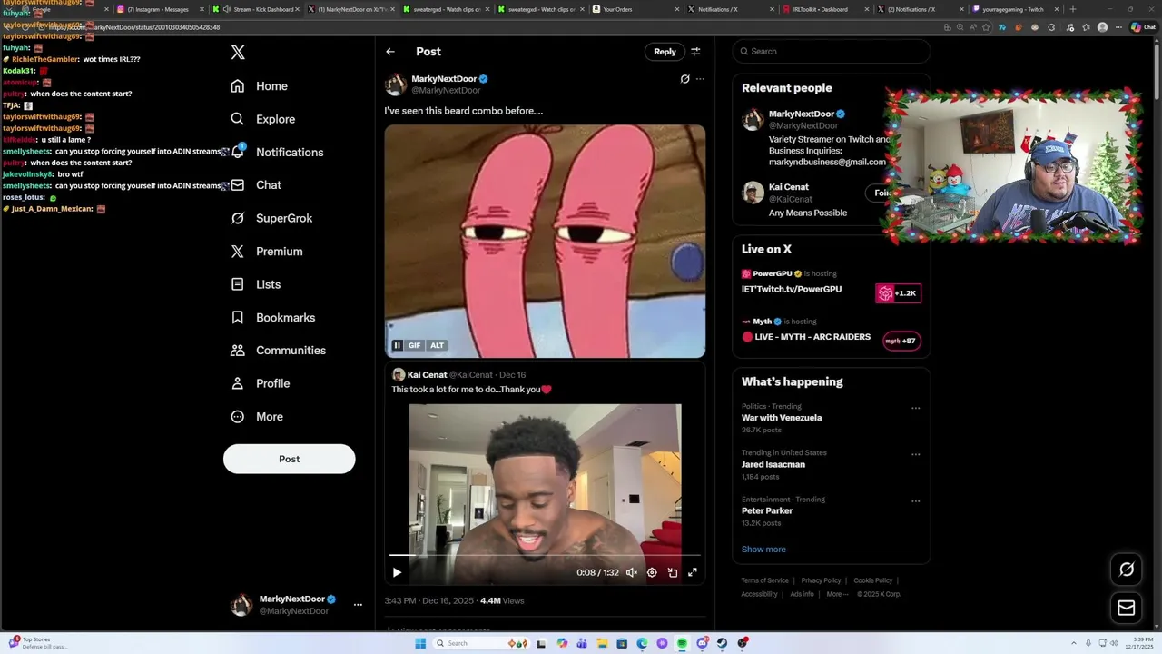
Task: Click the X search field
Action: [x=832, y=51]
